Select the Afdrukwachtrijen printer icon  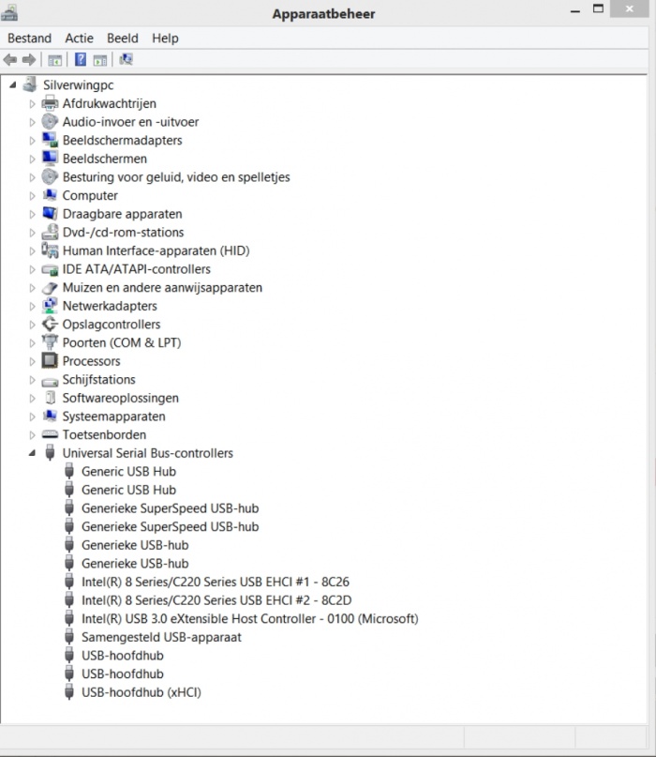50,103
